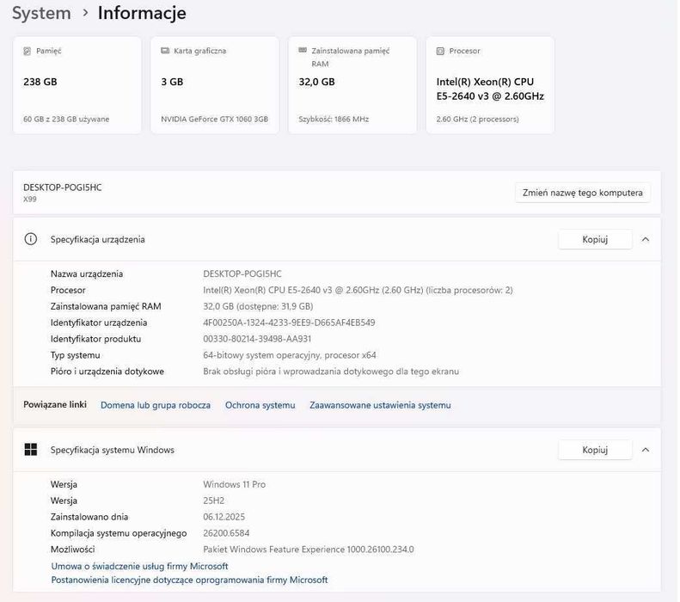Select the NVIDIA GeForce GTX 1060 card
The image size is (680, 602).
(x=214, y=85)
